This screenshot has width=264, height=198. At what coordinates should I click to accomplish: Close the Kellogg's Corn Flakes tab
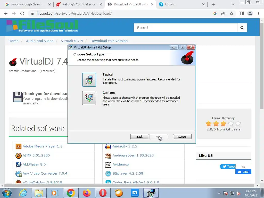coord(101,5)
